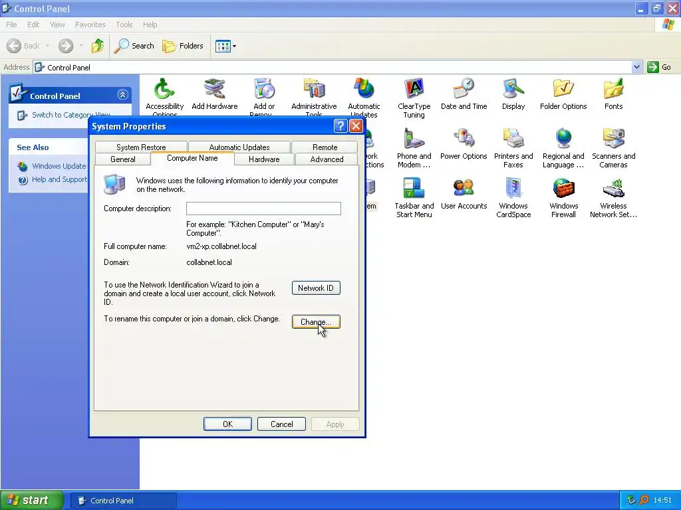The height and width of the screenshot is (510, 681).
Task: Open Folder Options icon
Action: 563,94
